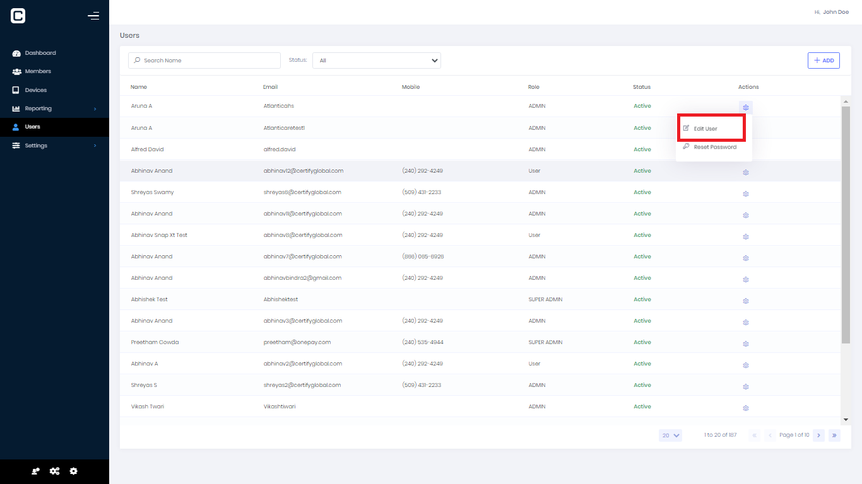862x484 pixels.
Task: Open the page size dropdown showing 20
Action: [x=670, y=435]
